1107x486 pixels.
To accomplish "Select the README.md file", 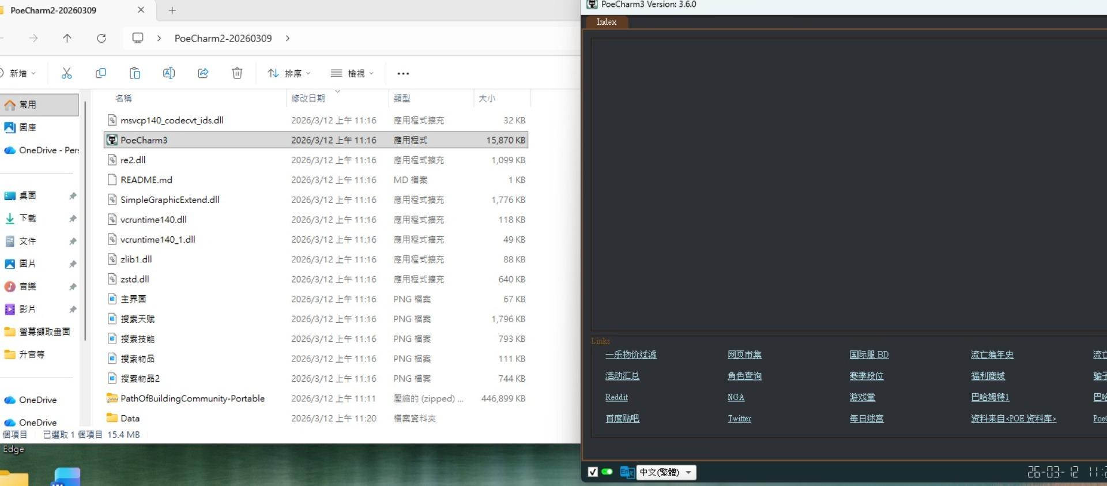I will tap(316, 180).
